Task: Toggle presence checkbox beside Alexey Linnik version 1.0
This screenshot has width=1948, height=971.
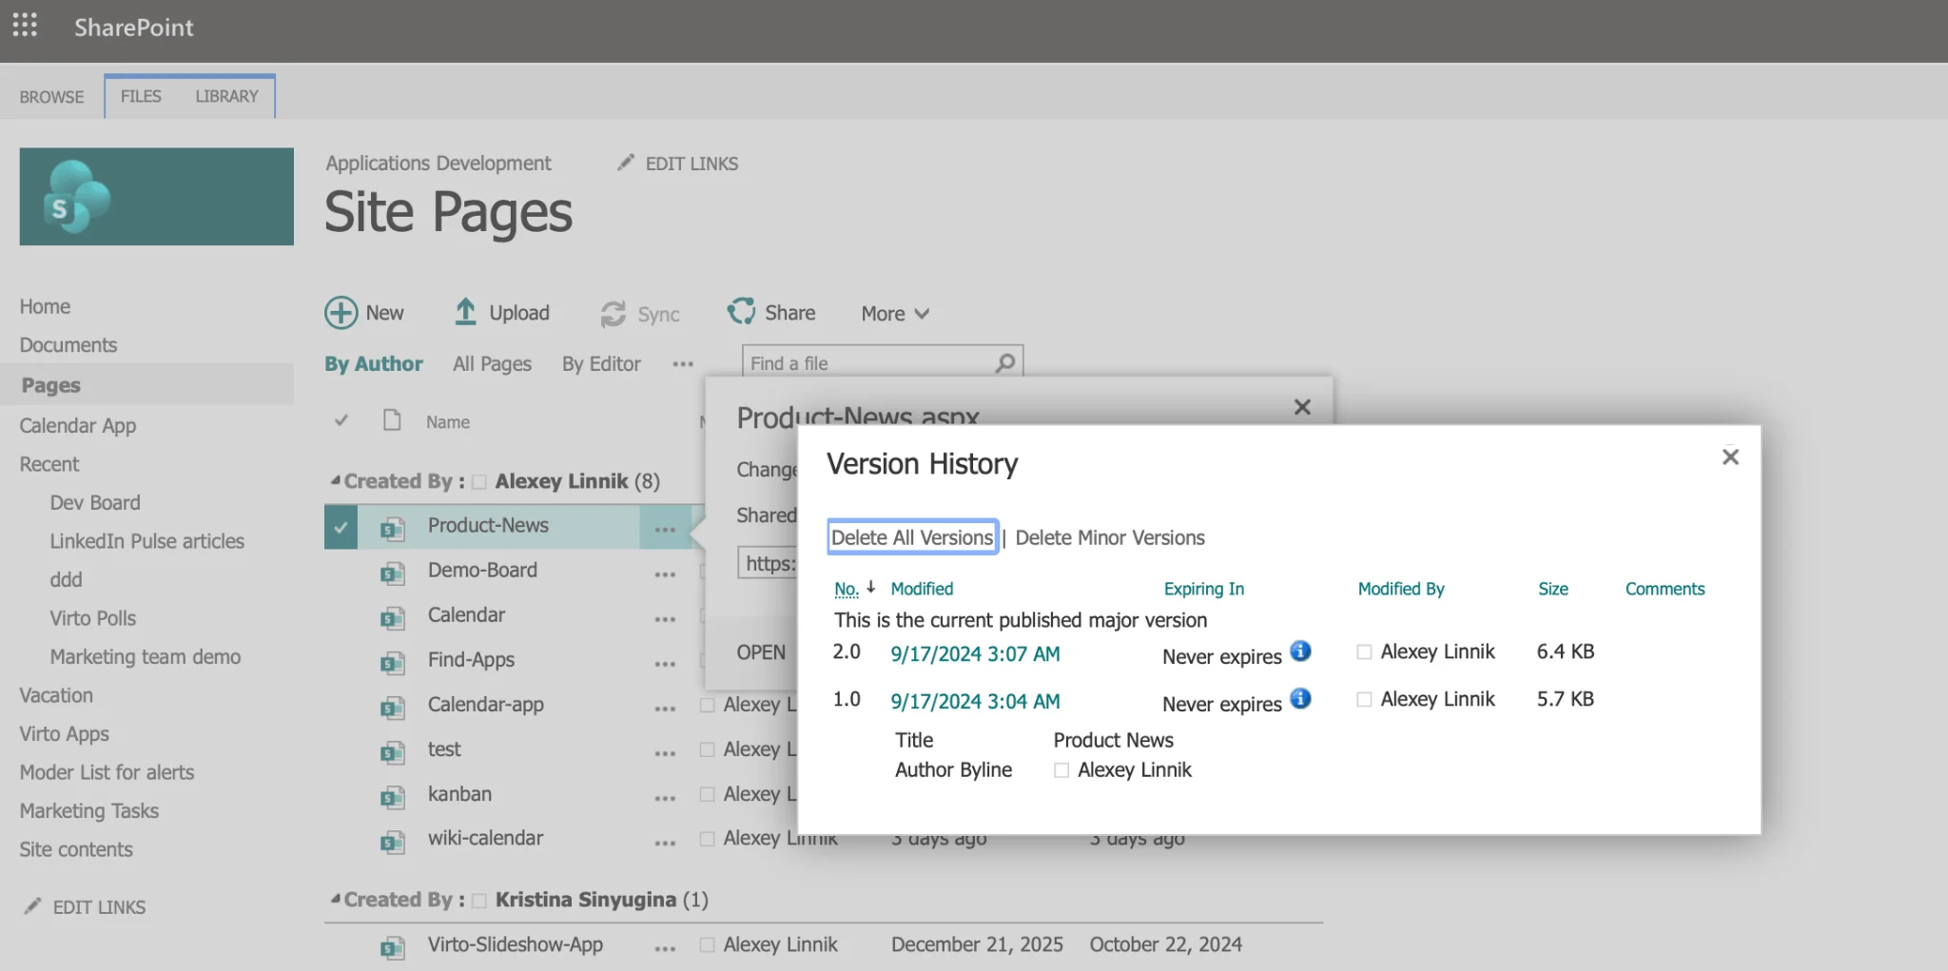Action: [x=1364, y=699]
